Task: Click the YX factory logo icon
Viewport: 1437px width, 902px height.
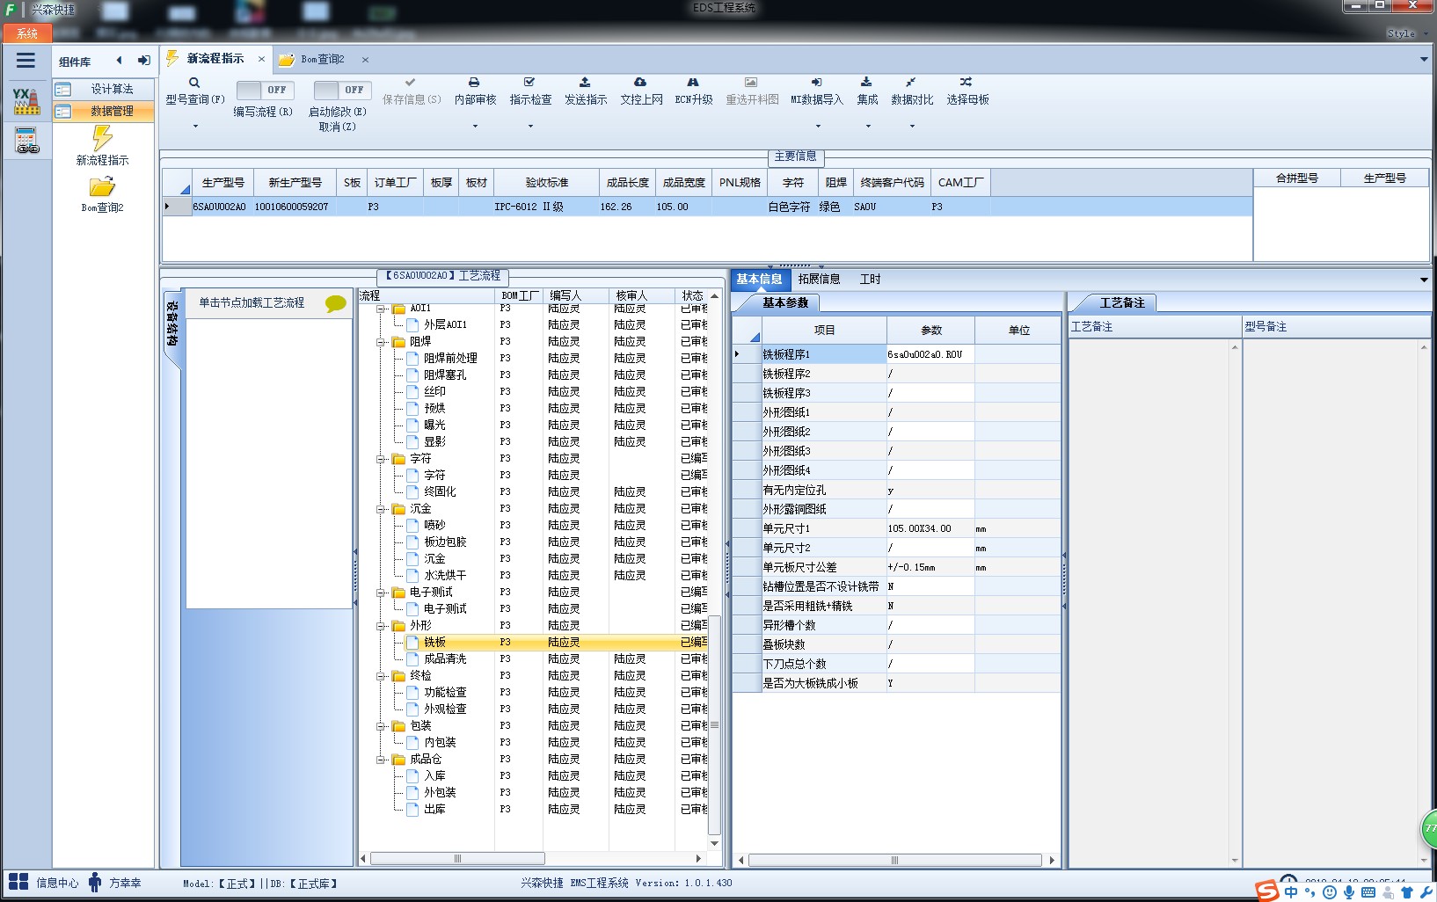Action: pos(26,101)
